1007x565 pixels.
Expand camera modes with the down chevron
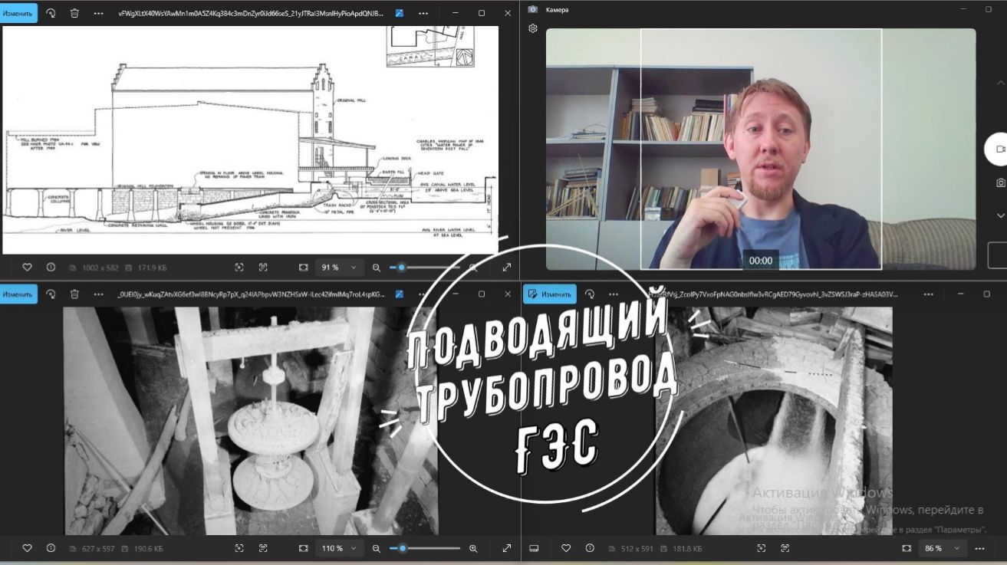[x=1000, y=216]
